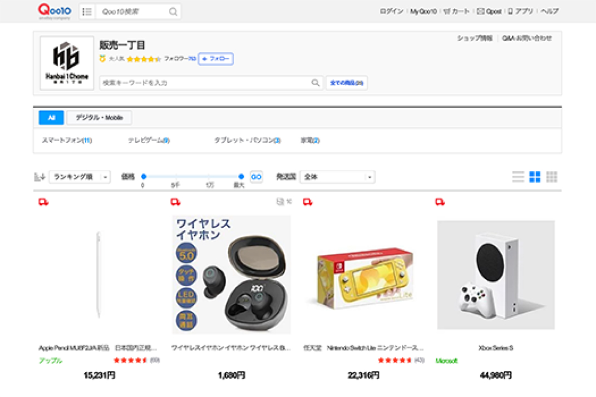Click the small icon above earphones image
Image resolution: width=596 pixels, height=397 pixels.
click(x=280, y=202)
